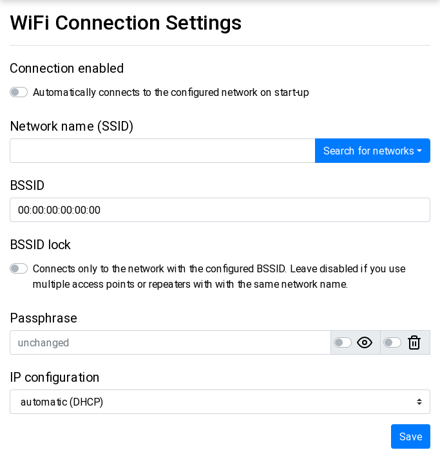Focus the Network name (SSID) text field
This screenshot has height=459, width=440.
(x=162, y=151)
